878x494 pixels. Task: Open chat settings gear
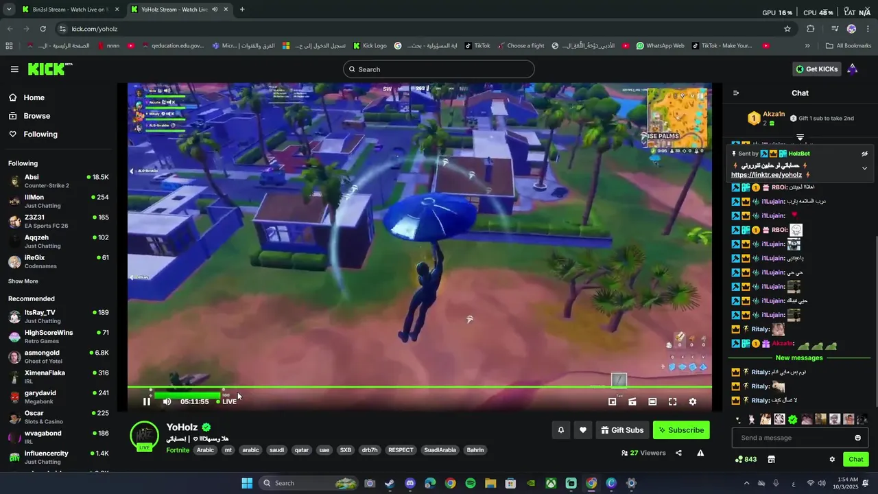coord(832,459)
